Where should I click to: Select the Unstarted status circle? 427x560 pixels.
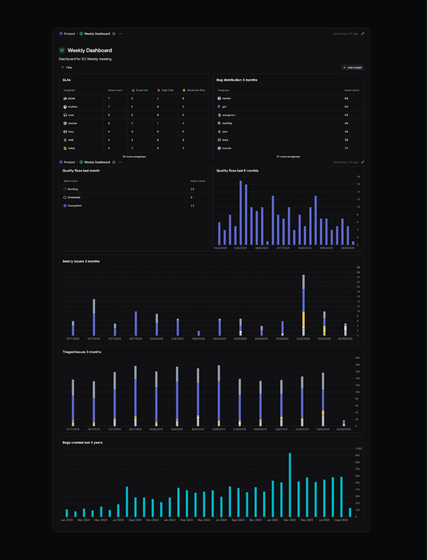[x=65, y=197]
